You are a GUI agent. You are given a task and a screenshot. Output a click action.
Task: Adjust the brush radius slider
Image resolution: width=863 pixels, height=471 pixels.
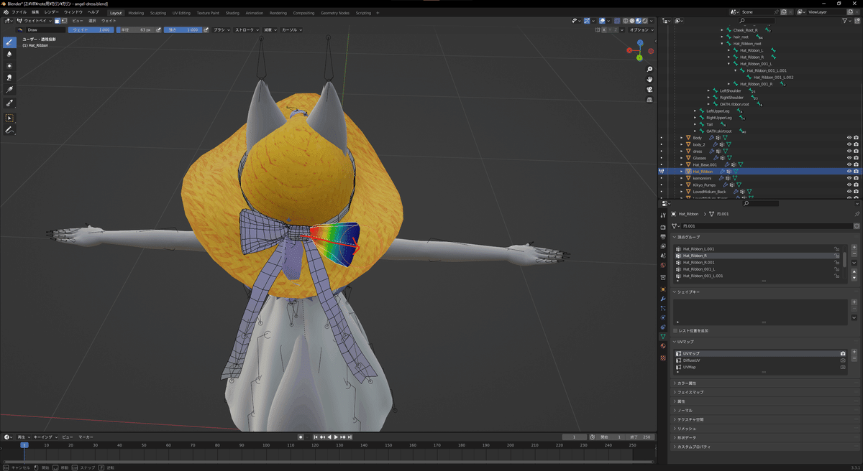[135, 30]
